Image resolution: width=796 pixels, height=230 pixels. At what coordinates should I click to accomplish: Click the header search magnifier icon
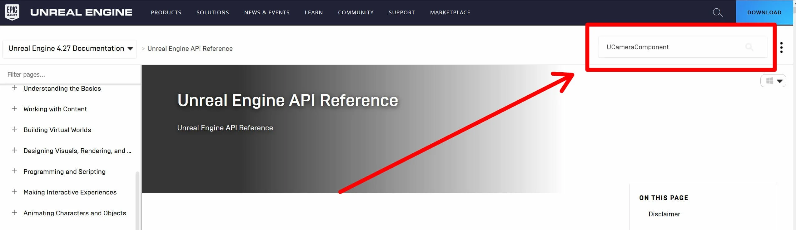pos(718,12)
